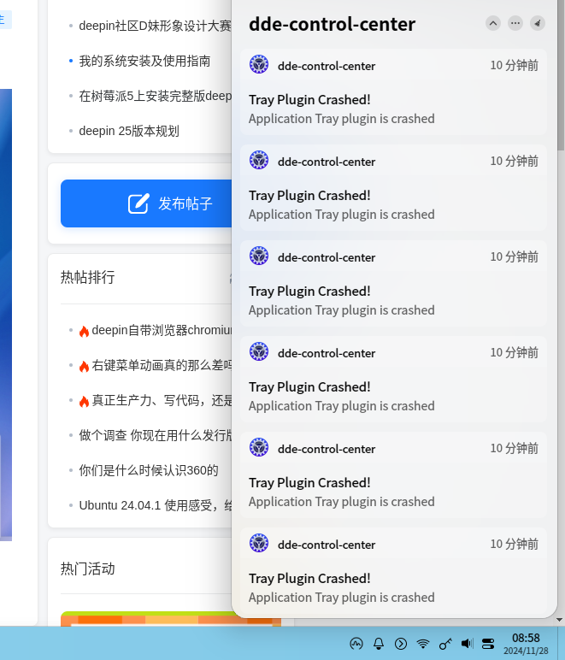This screenshot has width=565, height=660.
Task: Open the 做个调查 你现在用什么发行版 post
Action: 155,435
